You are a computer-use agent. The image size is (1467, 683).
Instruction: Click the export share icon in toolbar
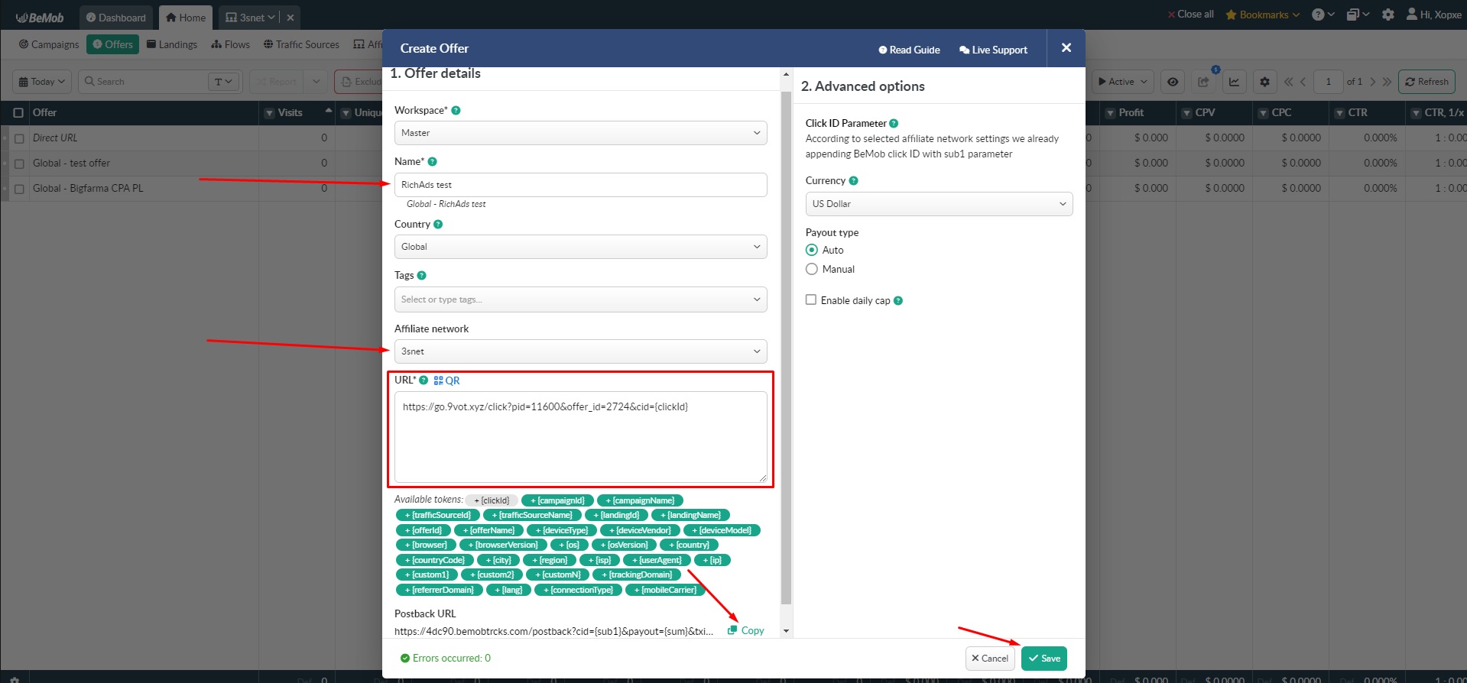pyautogui.click(x=1203, y=82)
